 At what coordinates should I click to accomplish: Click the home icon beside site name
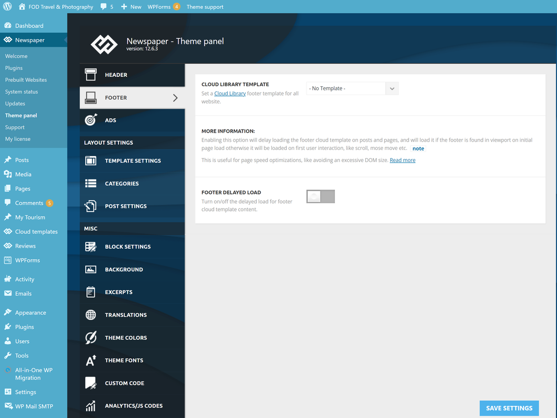coord(22,6)
